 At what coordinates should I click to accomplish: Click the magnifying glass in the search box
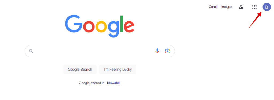tap(31, 51)
